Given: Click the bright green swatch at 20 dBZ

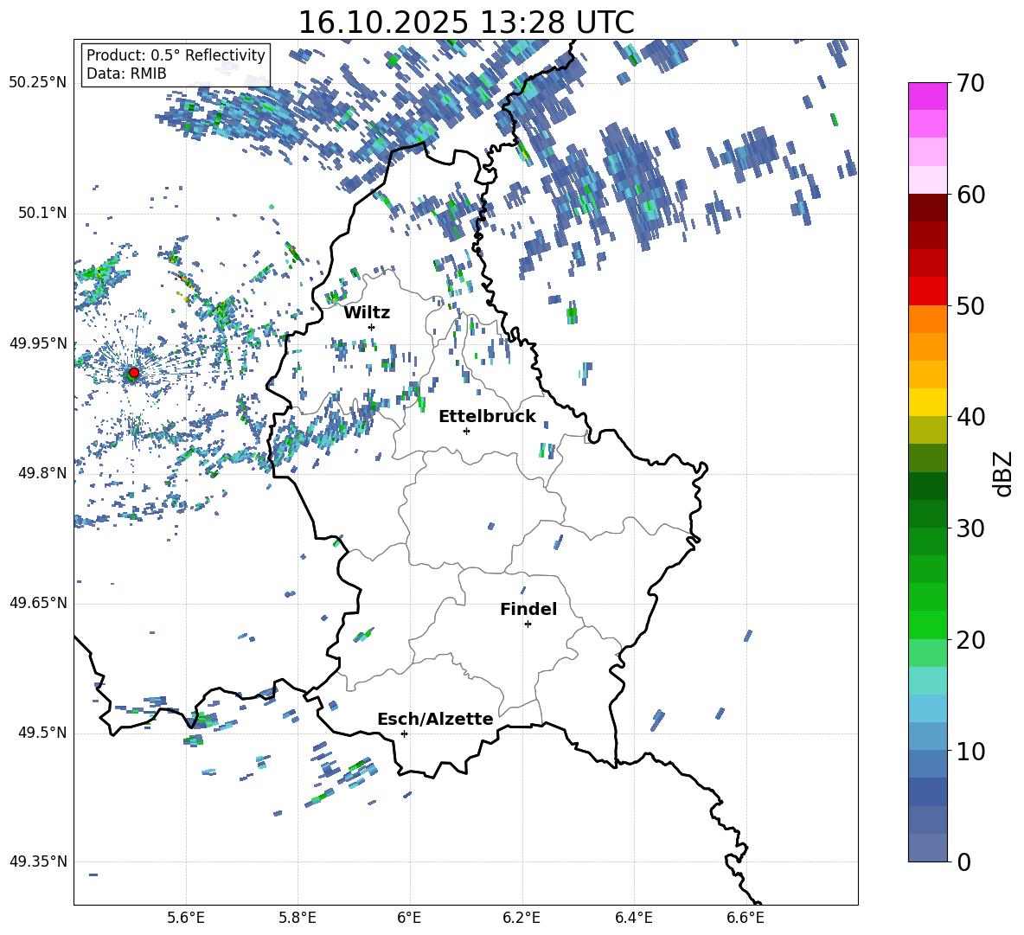Looking at the screenshot, I should 927,624.
